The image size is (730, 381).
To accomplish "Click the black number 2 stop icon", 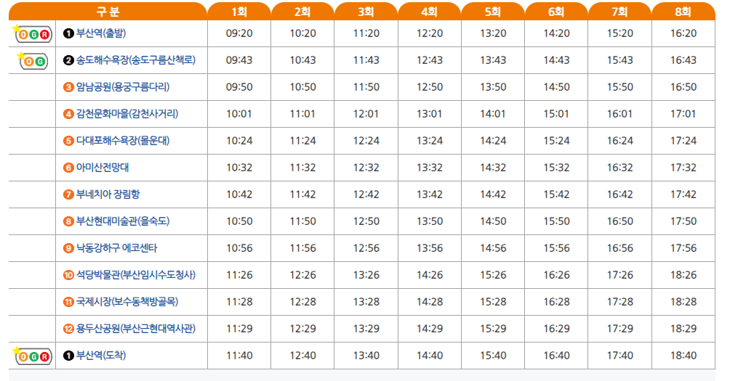I will click(68, 60).
